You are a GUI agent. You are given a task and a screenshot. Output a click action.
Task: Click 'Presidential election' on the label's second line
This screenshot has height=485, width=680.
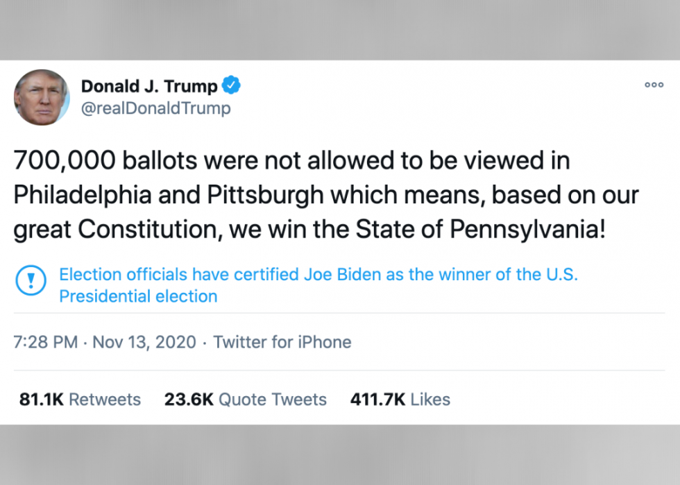point(138,296)
